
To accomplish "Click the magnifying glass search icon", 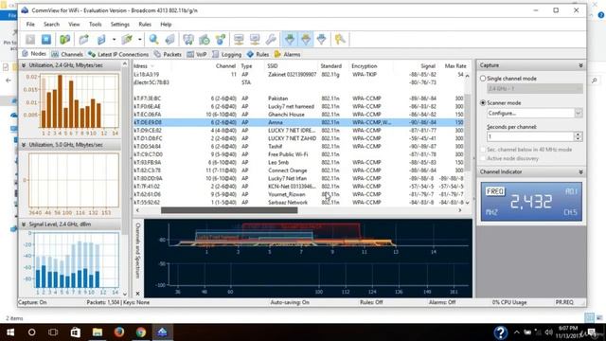I will pyautogui.click(x=153, y=39).
